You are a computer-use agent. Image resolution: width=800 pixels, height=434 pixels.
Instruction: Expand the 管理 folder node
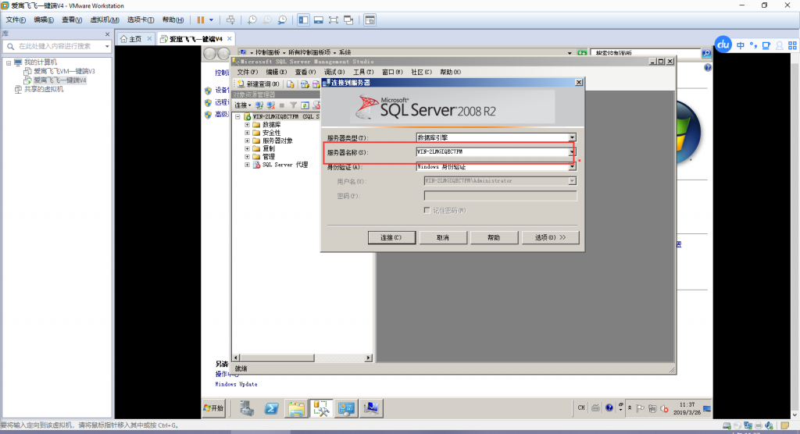(x=247, y=157)
